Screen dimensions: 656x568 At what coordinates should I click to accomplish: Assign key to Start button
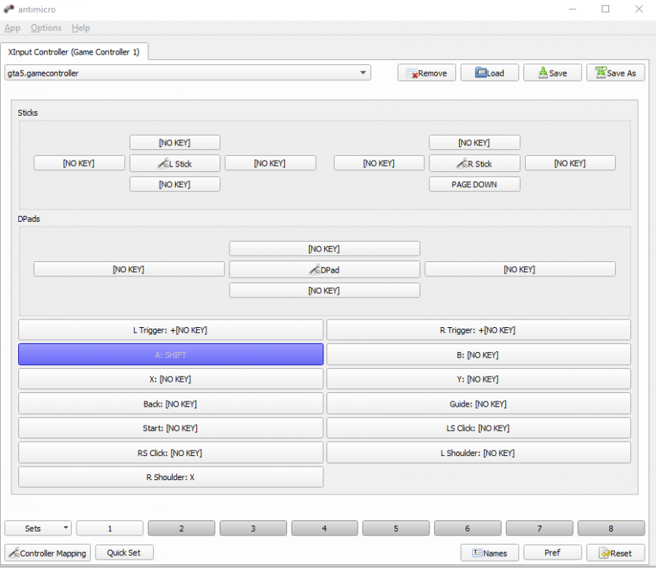(x=170, y=428)
